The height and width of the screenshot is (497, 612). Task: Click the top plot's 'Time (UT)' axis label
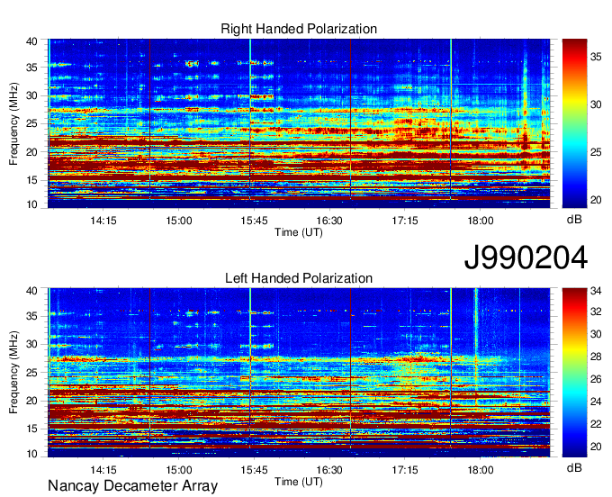(x=299, y=232)
